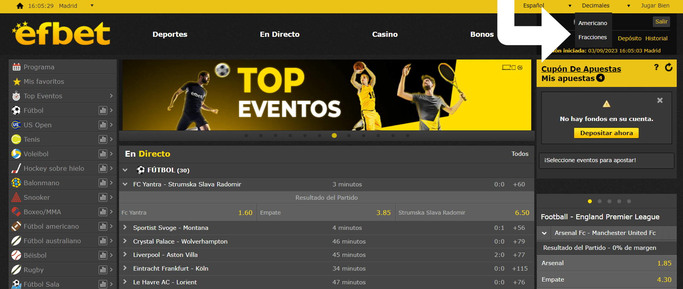Click the Snooker balls icon
The image size is (683, 289).
pyautogui.click(x=16, y=197)
